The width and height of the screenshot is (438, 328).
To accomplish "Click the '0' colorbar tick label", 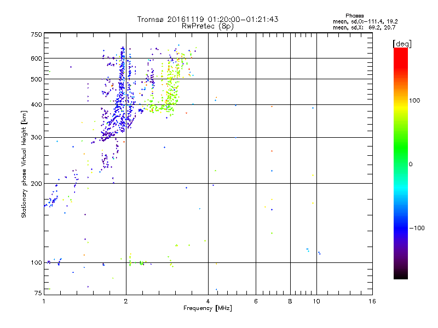I will 411,165.
